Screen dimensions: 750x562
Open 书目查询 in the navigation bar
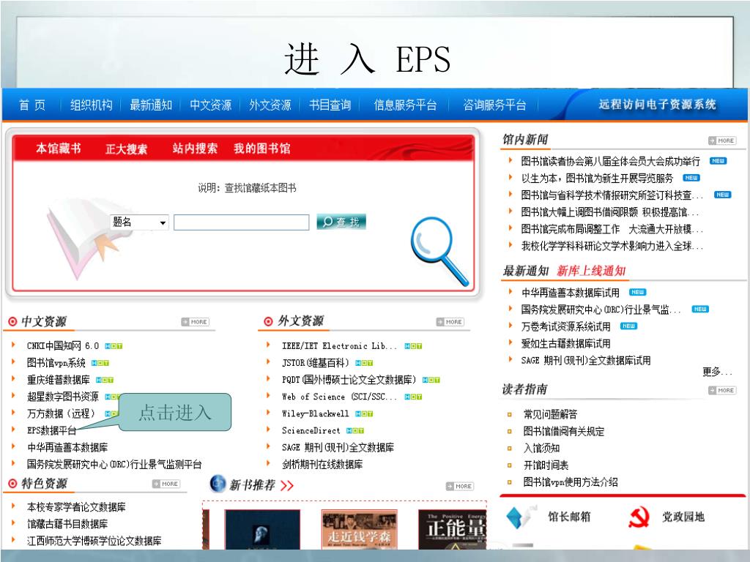point(330,105)
